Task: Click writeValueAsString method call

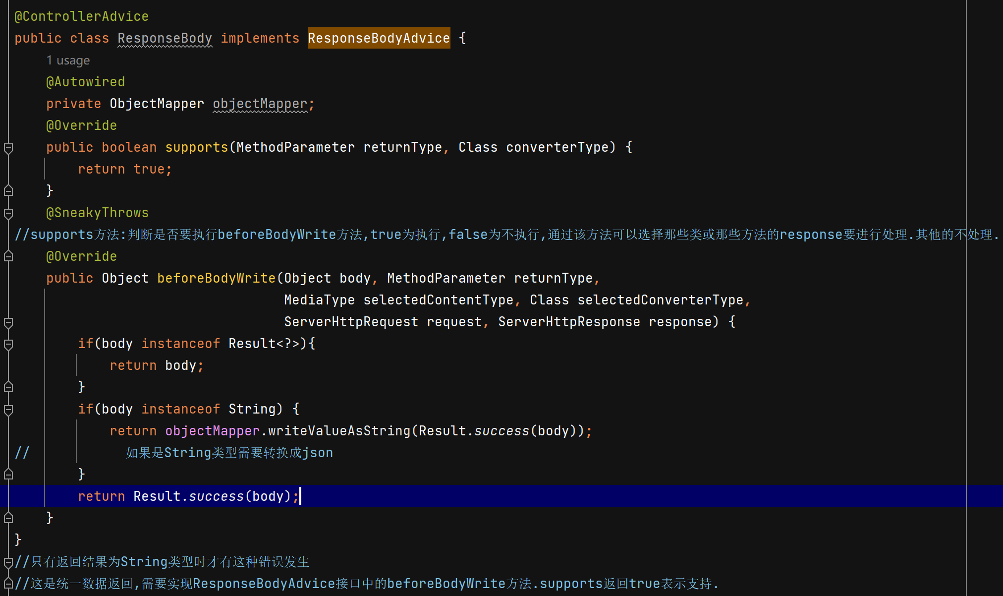Action: click(339, 431)
